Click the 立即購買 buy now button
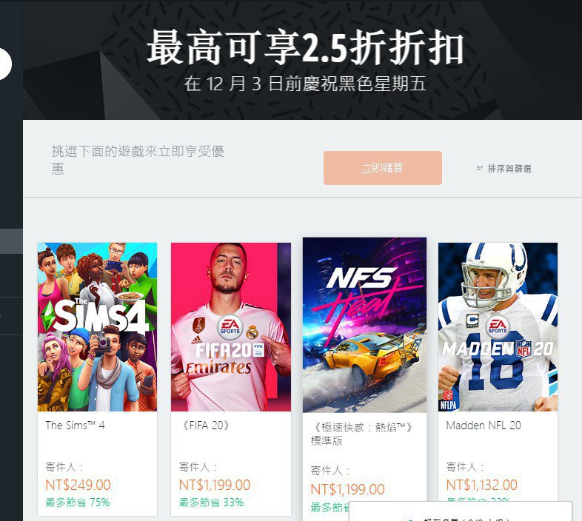582x521 pixels. click(x=383, y=168)
